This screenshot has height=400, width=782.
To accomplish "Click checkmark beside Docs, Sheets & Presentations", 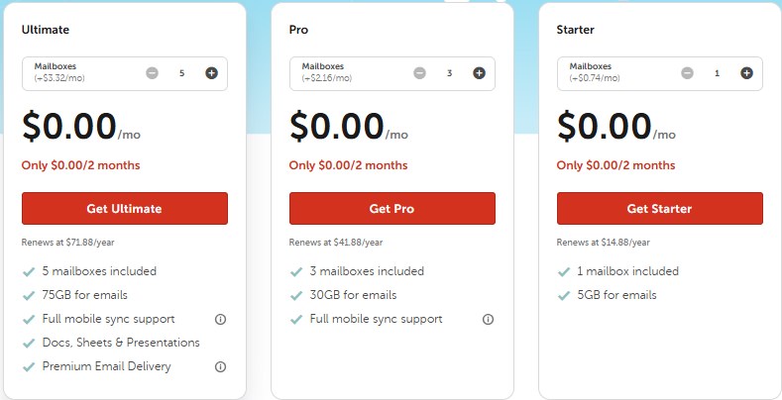I will (28, 343).
